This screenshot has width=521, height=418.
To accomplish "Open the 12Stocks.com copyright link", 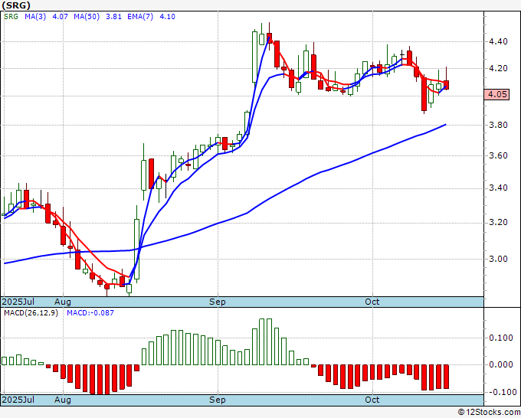I will (489, 413).
